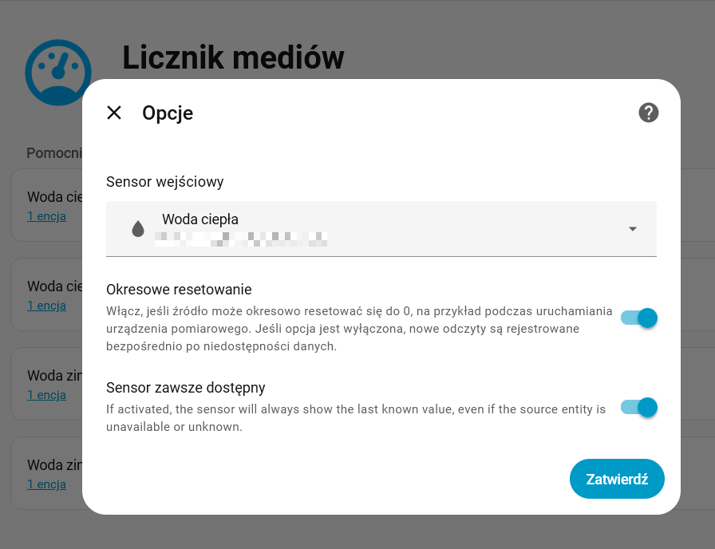Image resolution: width=715 pixels, height=549 pixels.
Task: Click the Sensor zawsze dostępny label text
Action: click(x=185, y=388)
